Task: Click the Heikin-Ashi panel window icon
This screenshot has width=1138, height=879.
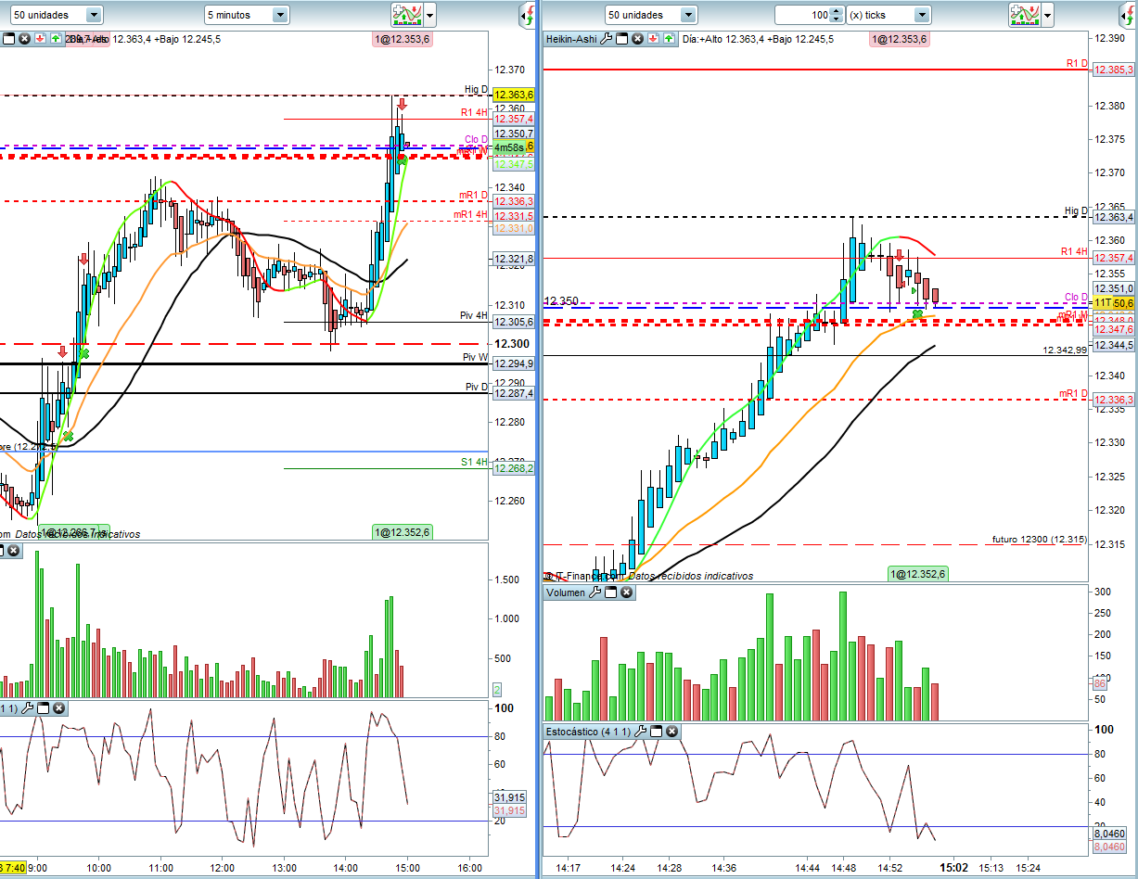Action: (x=623, y=39)
